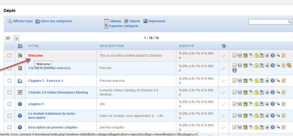Switch to Diaporama view

tap(155, 21)
